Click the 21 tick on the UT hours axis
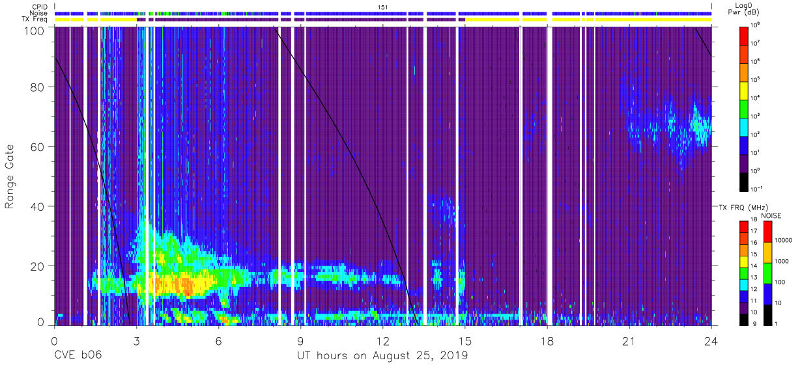The width and height of the screenshot is (800, 369). 629,340
